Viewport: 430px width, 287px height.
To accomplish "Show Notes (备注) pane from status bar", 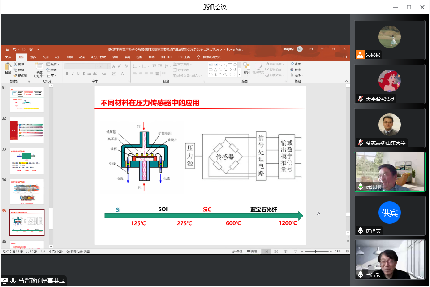I will click(237, 252).
